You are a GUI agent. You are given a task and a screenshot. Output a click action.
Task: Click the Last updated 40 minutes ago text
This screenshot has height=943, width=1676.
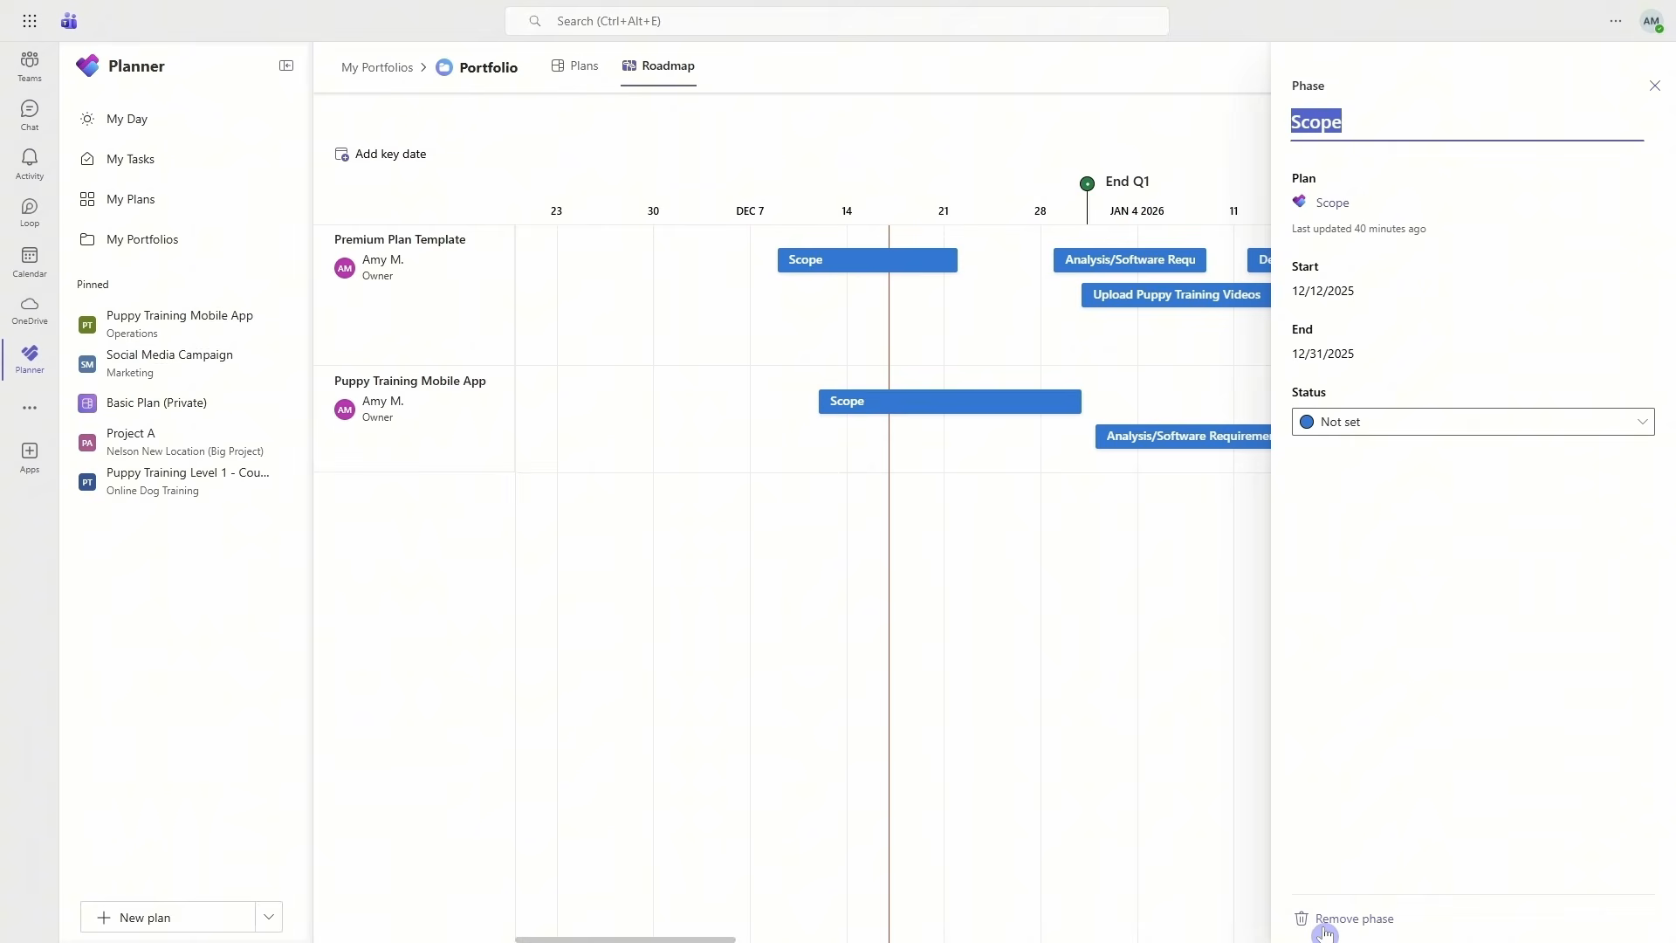click(1359, 229)
